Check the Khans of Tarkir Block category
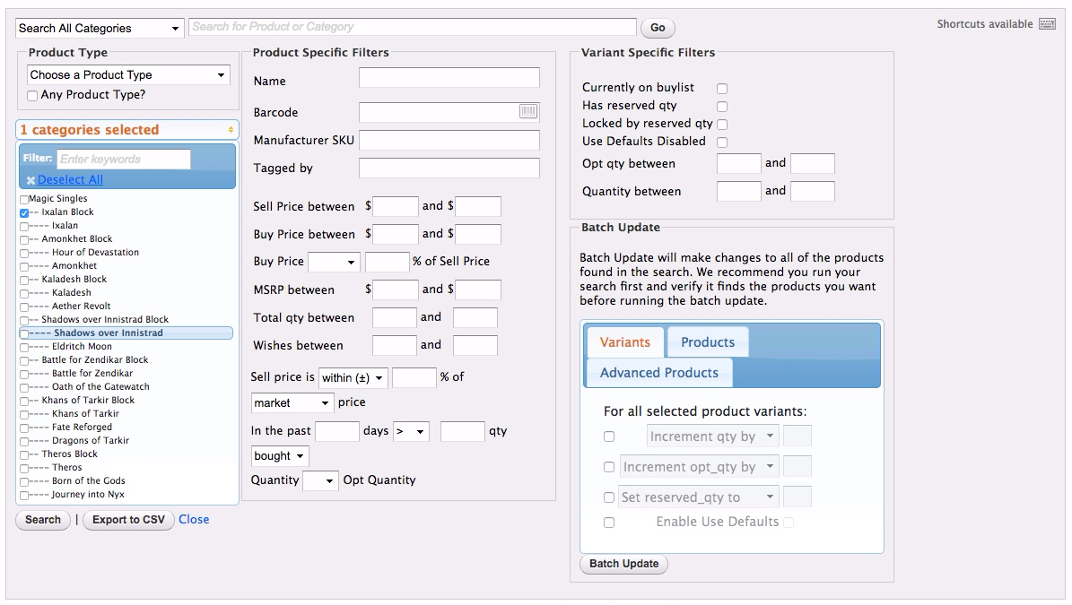Viewport: 1072px width, 605px height. coord(24,402)
